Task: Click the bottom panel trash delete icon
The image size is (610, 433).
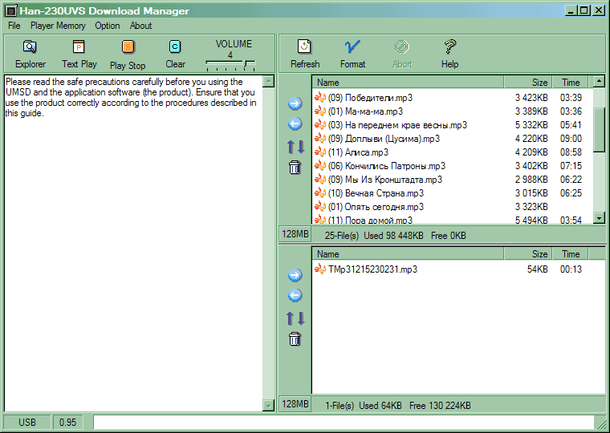Action: 295,339
